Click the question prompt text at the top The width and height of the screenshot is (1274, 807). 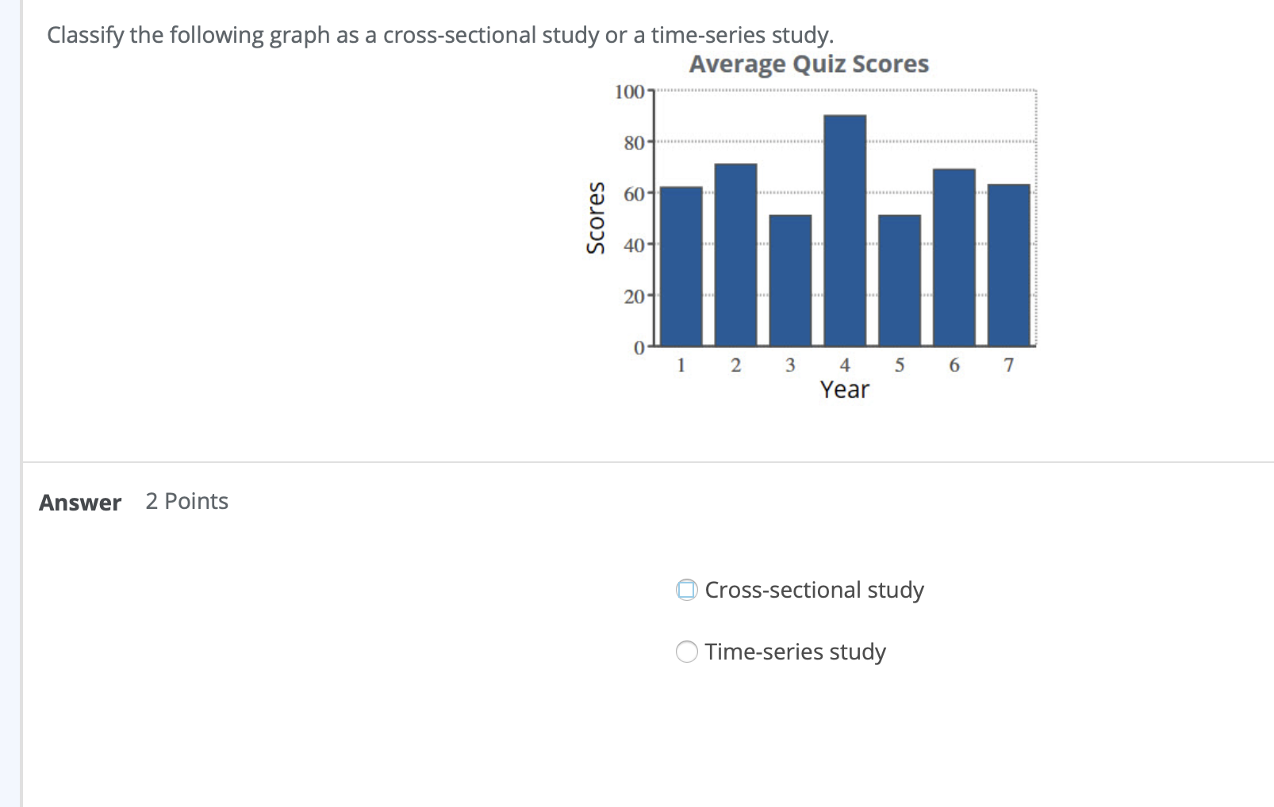pyautogui.click(x=439, y=35)
